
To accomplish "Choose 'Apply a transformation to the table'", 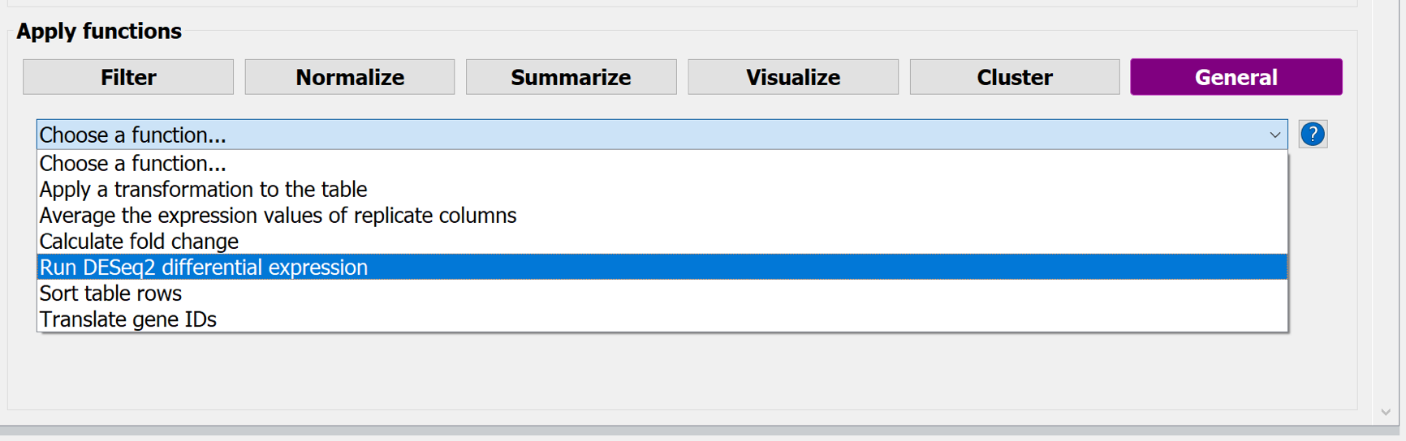I will click(203, 190).
